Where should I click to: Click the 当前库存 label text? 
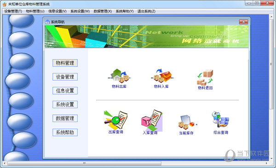pyautogui.click(x=186, y=133)
